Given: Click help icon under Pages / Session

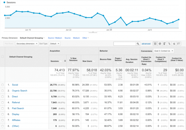Looking at the screenshot, I should (x=118, y=63).
